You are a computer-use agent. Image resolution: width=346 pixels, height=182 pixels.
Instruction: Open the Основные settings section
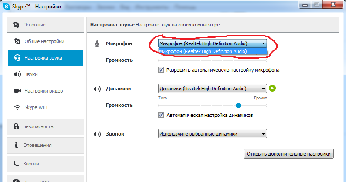[45, 25]
